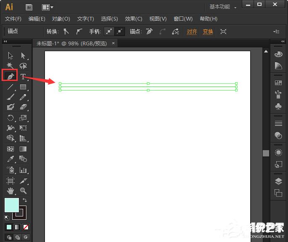The height and width of the screenshot is (242, 288).
Task: Select the Column Graph tool
Action: (23, 170)
